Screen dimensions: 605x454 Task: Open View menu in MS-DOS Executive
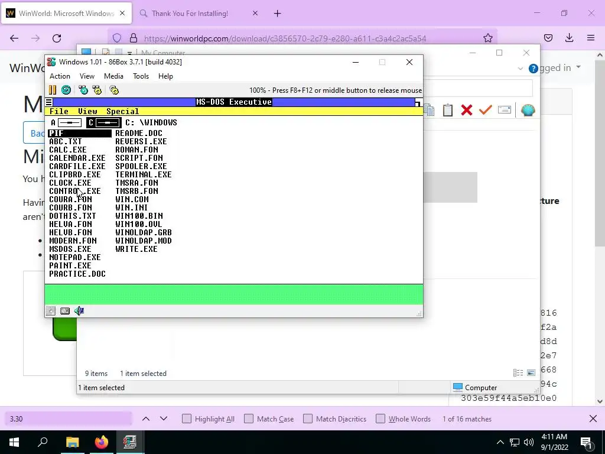(87, 111)
